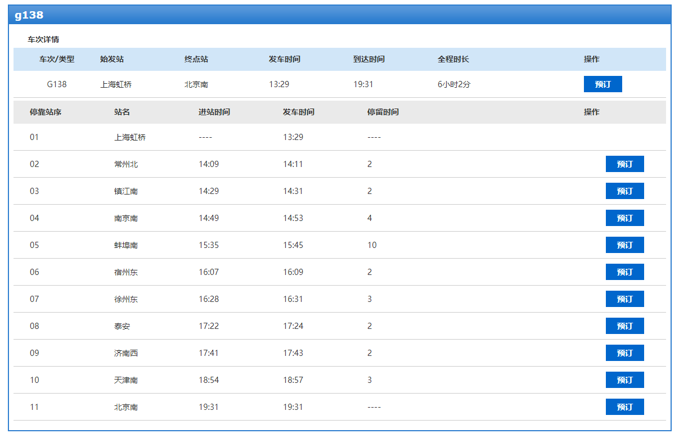
Task: Click station name 济南西 in stop list
Action: click(126, 353)
